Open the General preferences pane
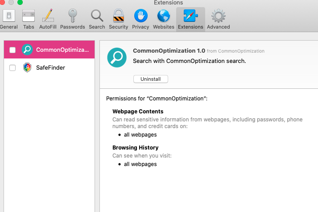 (8, 19)
